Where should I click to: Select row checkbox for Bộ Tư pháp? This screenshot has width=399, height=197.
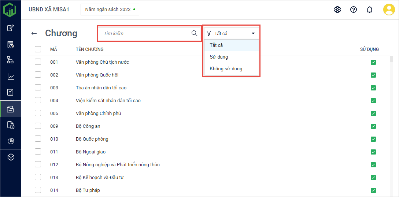click(38, 190)
